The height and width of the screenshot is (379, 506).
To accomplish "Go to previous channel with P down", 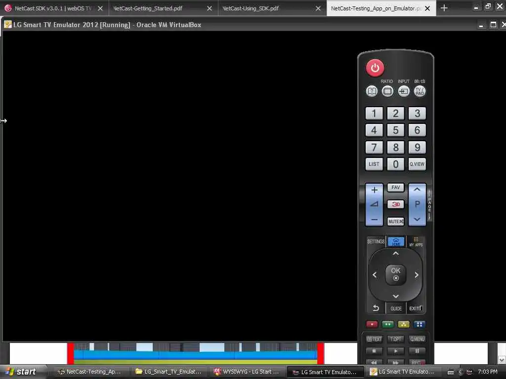I will point(417,219).
